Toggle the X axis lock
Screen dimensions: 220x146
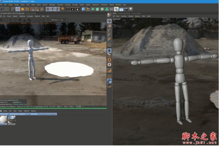pos(48,9)
